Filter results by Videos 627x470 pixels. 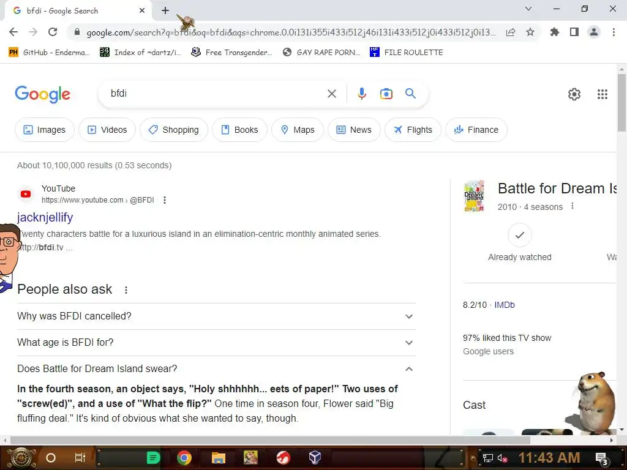[x=107, y=130]
